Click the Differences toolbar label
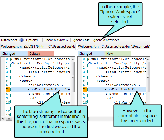Screen dimensions: 164x140 (x=9, y=40)
